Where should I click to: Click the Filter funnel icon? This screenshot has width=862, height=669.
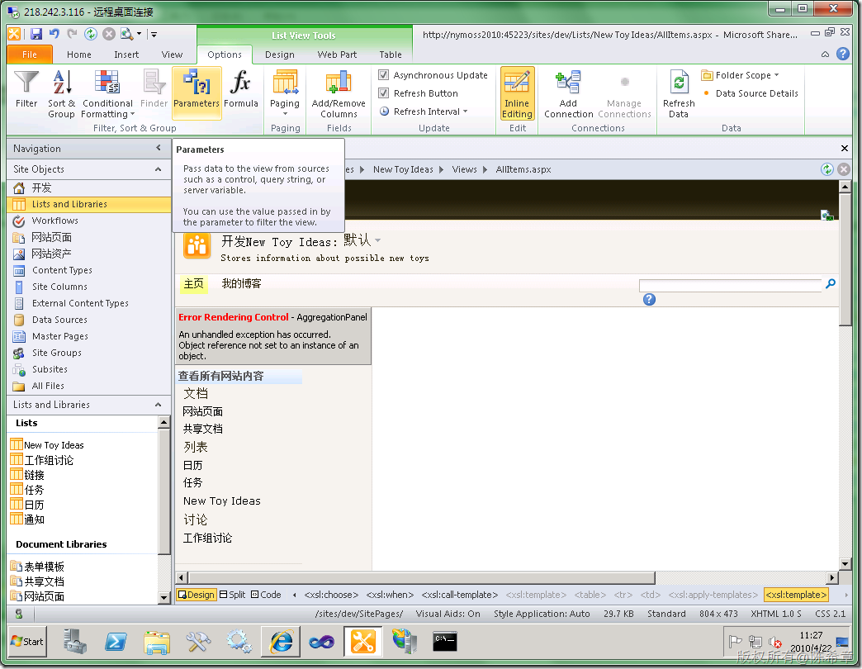click(x=26, y=83)
